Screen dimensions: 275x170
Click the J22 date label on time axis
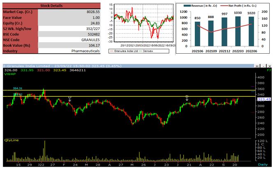pos(41,165)
